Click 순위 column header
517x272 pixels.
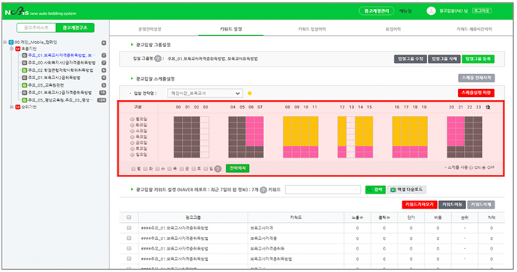tap(465, 217)
